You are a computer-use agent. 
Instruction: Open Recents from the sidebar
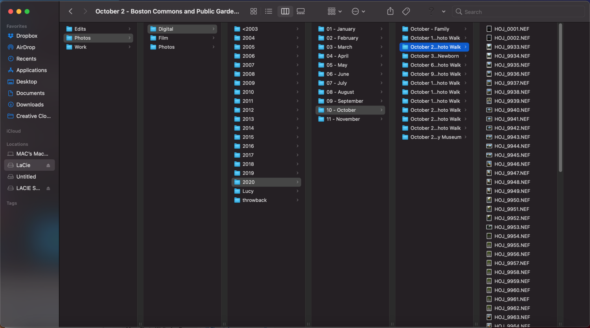coord(26,59)
